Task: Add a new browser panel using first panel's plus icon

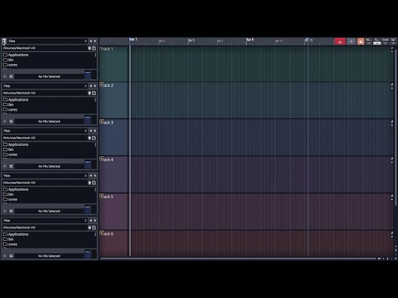Action: pos(91,41)
